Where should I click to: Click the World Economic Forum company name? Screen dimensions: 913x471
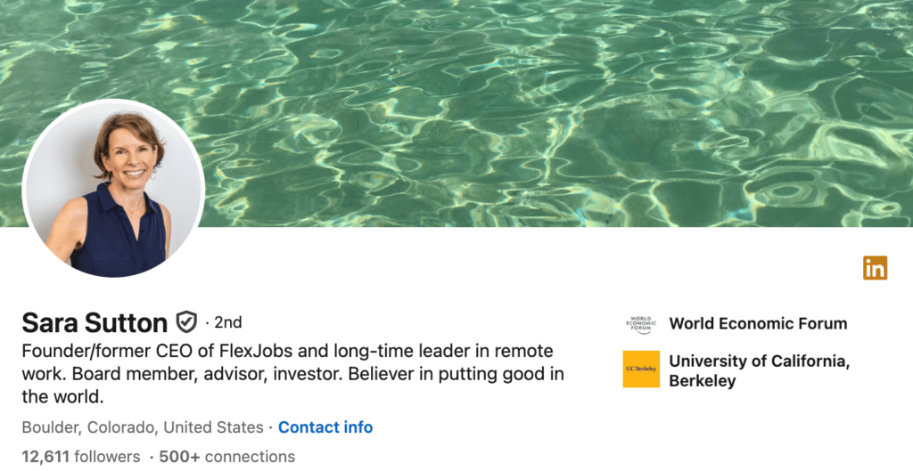point(758,324)
